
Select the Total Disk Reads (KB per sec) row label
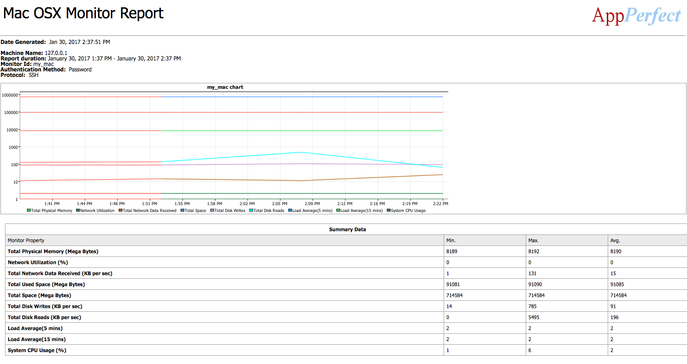click(x=44, y=317)
